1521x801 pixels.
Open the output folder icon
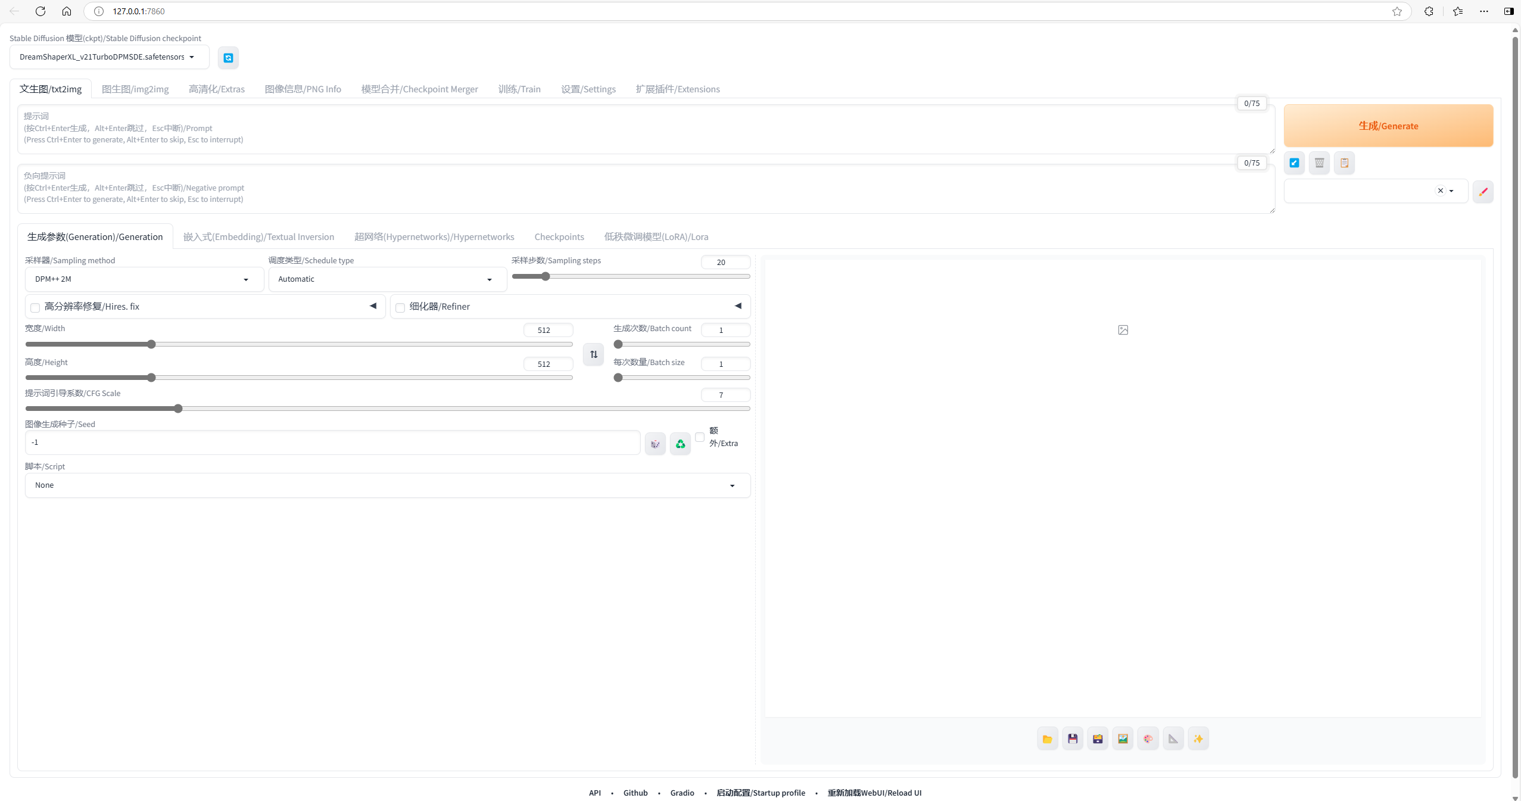tap(1047, 739)
